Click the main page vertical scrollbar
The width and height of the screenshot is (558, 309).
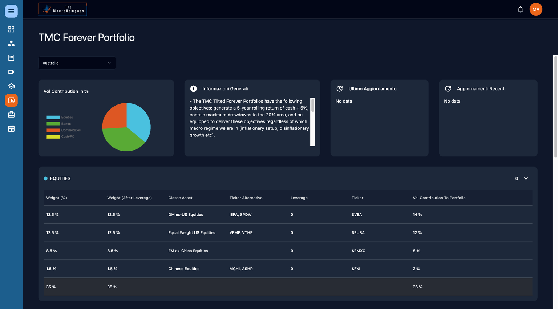[x=555, y=107]
